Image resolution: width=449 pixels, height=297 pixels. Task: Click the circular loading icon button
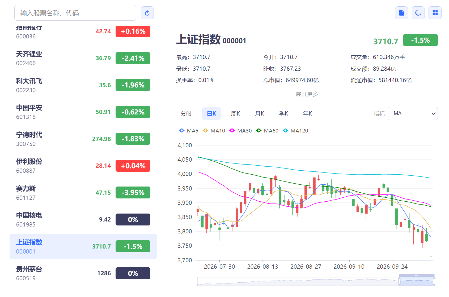point(418,13)
